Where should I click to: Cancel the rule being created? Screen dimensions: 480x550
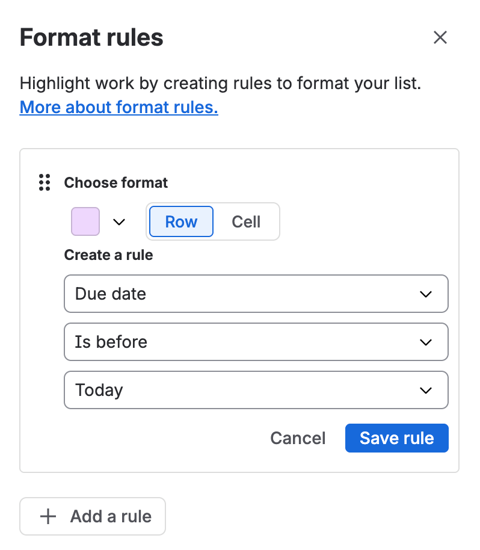tap(298, 438)
